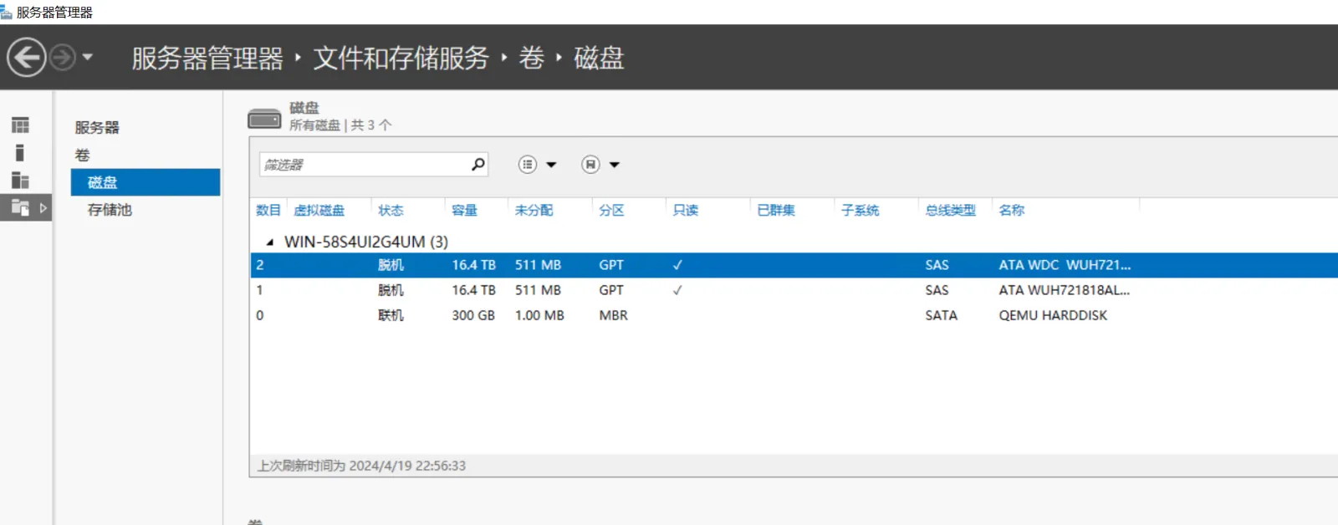Click into the 筛选器 filter text field
1338x525 pixels.
click(x=364, y=165)
